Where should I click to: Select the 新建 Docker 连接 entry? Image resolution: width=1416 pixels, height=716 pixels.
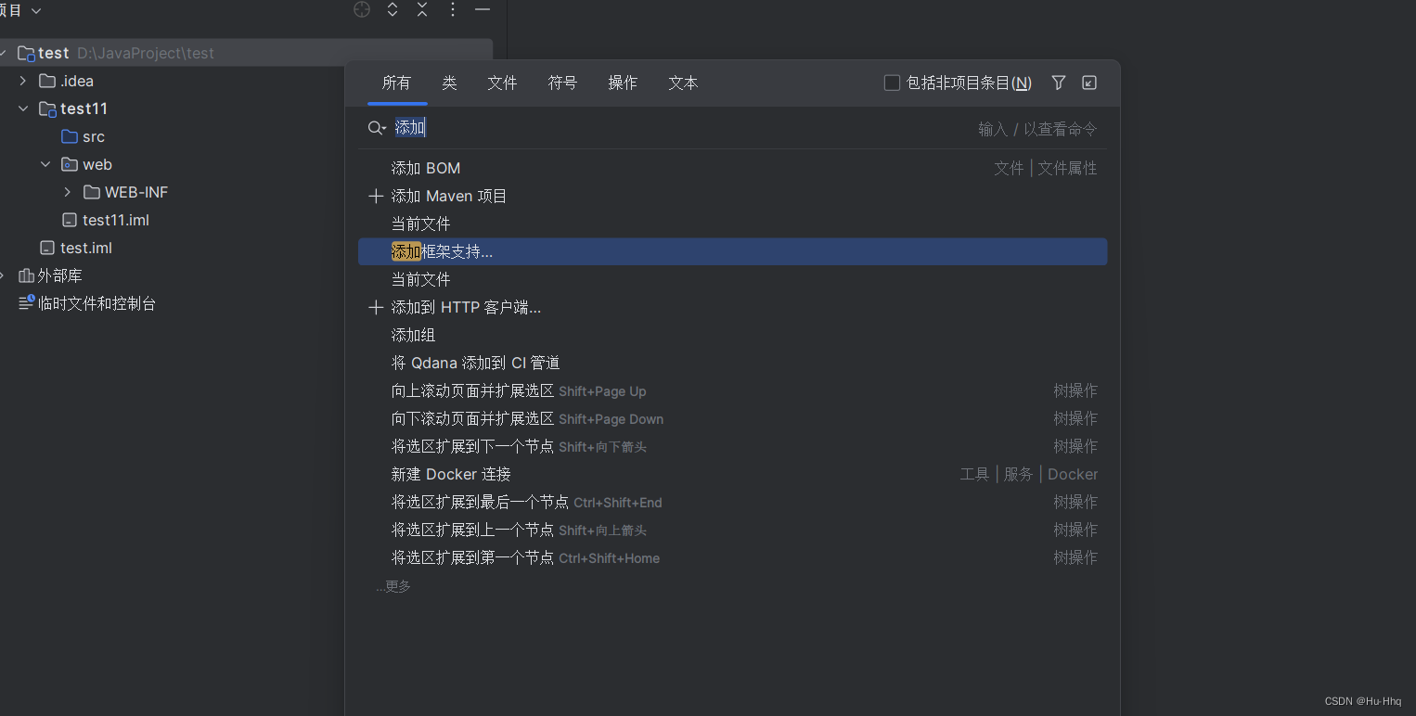tap(451, 474)
